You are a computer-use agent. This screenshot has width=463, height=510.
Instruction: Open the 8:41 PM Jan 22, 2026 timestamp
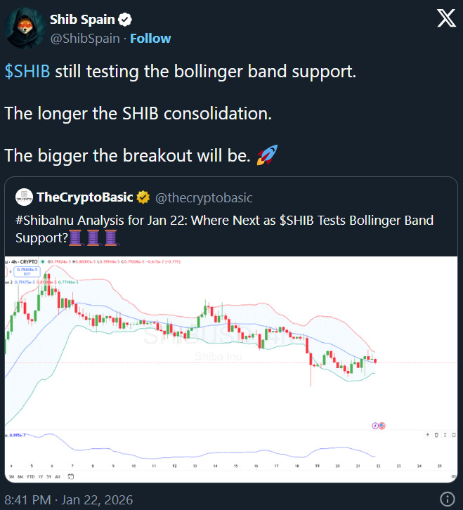69,499
